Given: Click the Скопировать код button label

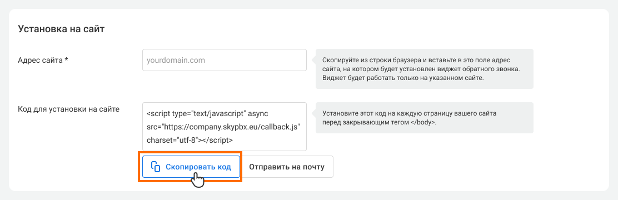Looking at the screenshot, I should click(x=198, y=167).
